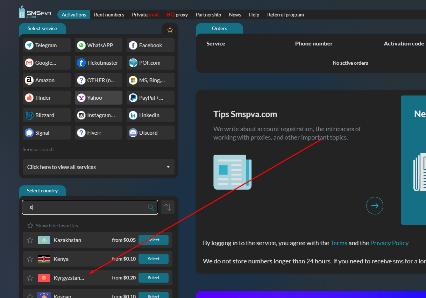
Task: Select the Fiverr service
Action: click(99, 133)
